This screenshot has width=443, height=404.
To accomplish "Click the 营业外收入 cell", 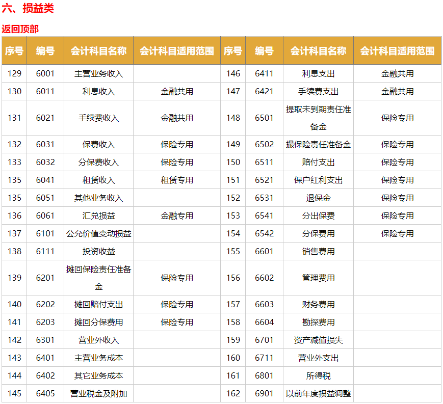I will [98, 340].
